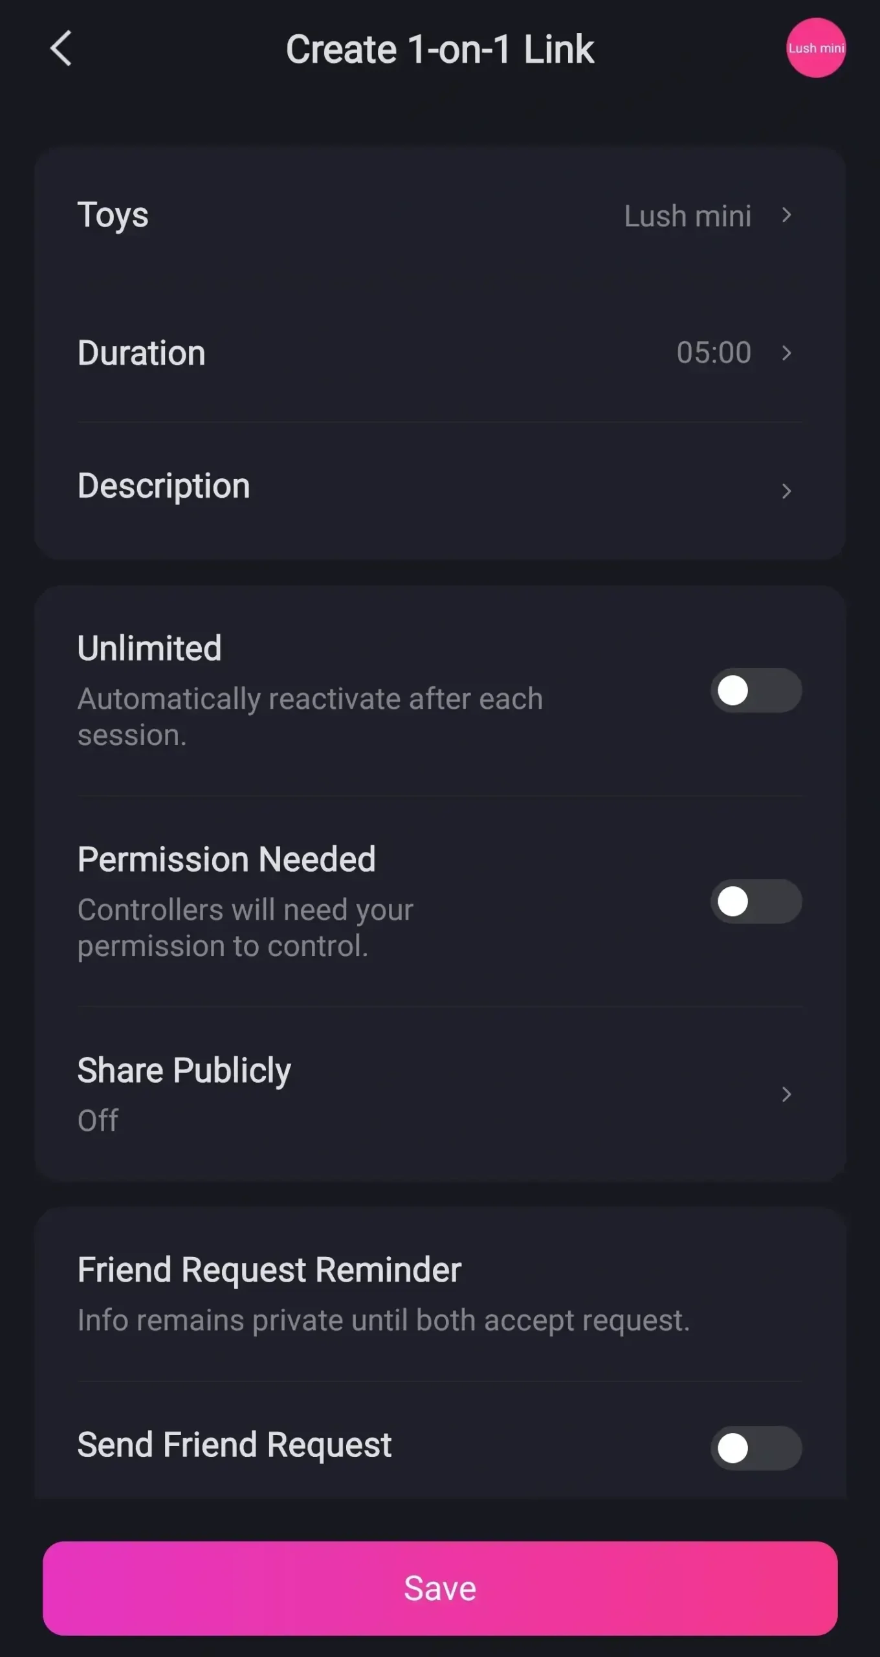
Task: Open the Duration chevron arrow
Action: pos(786,353)
